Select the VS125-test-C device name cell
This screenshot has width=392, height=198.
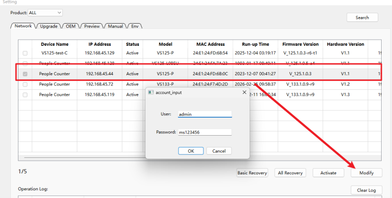54,53
